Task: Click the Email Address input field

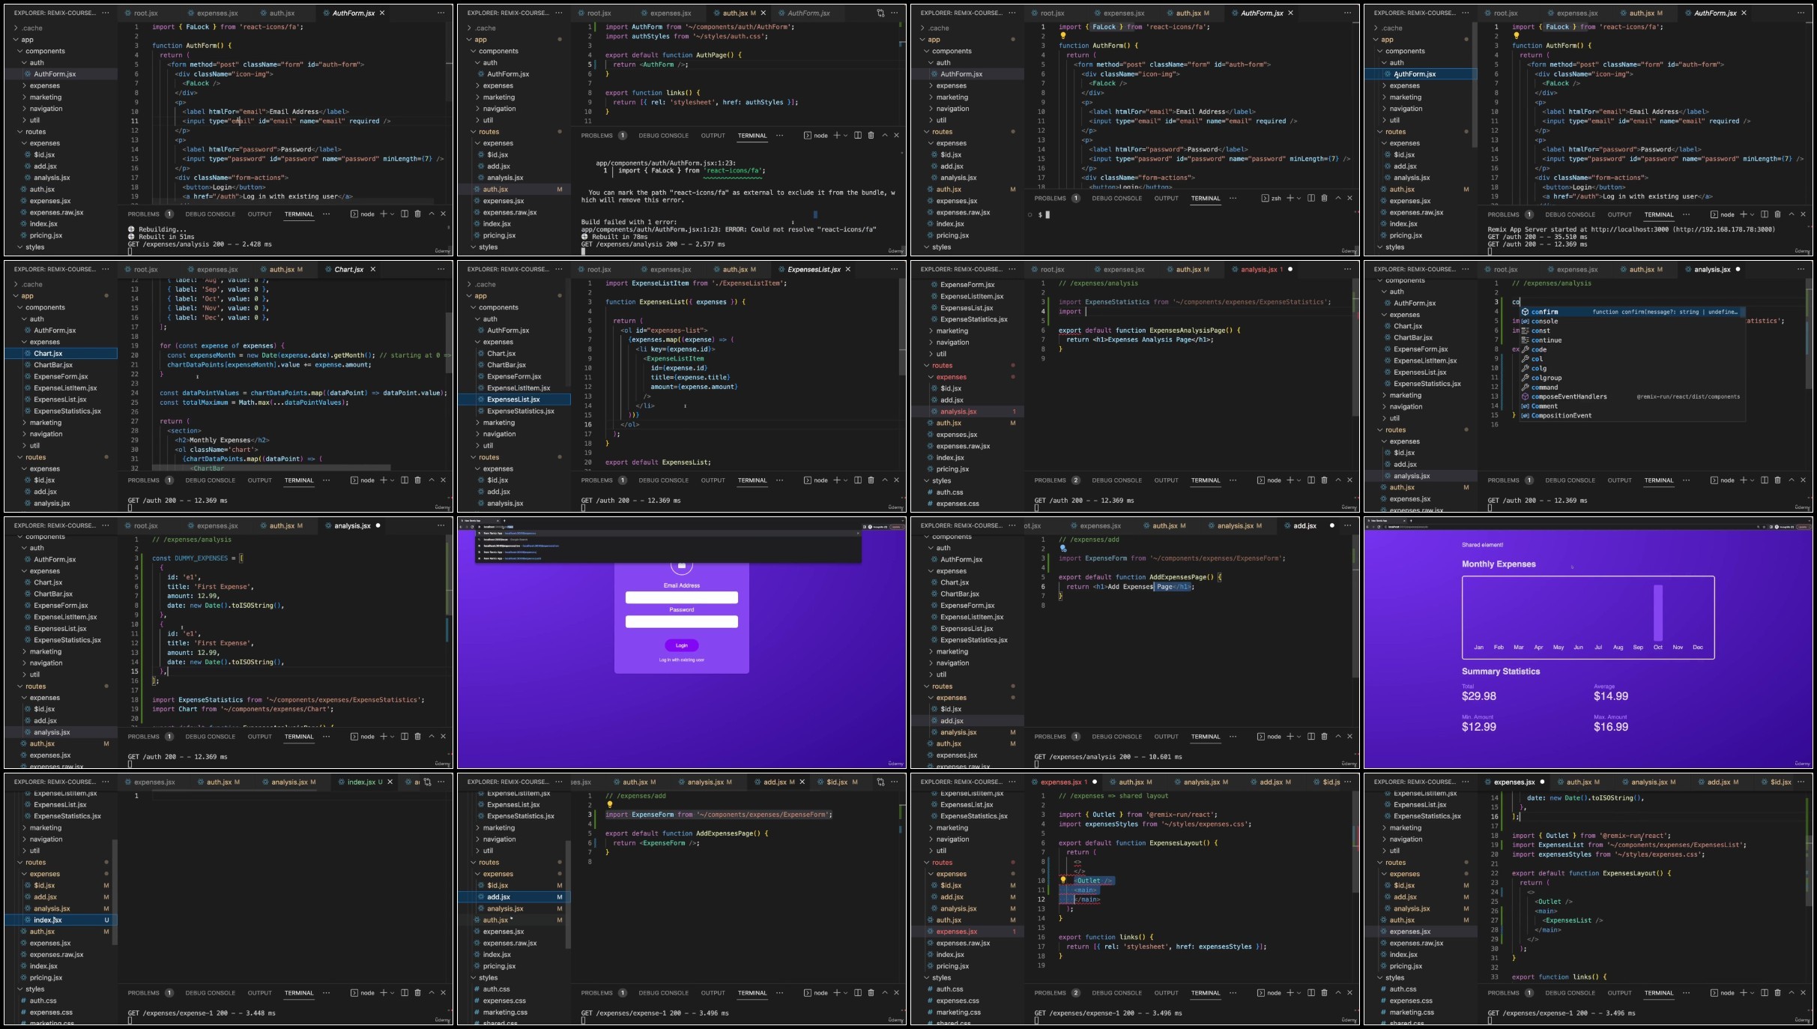Action: click(x=681, y=597)
